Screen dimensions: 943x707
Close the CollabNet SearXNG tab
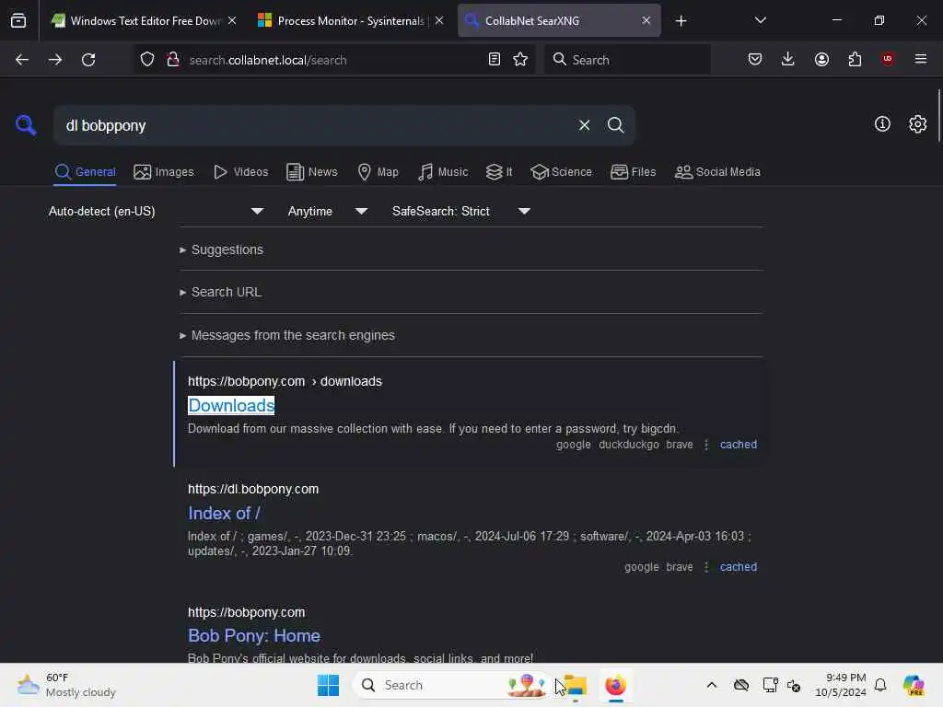[646, 20]
